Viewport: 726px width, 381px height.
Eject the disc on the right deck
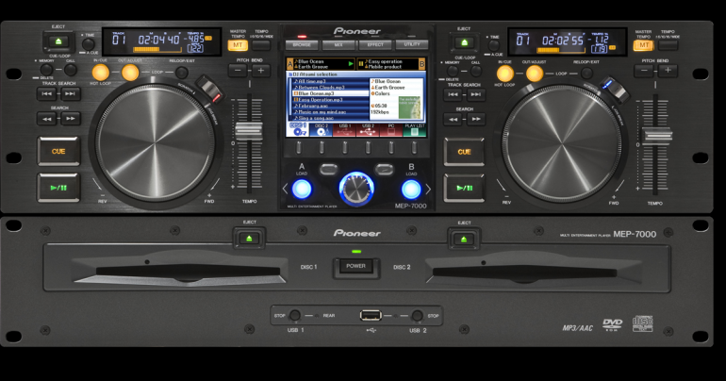tap(464, 43)
